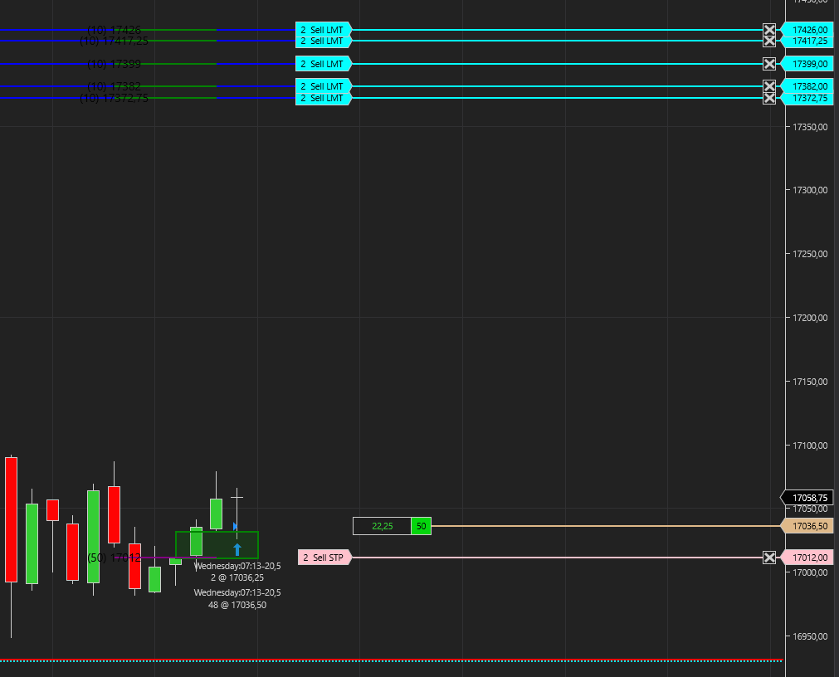The image size is (839, 677).
Task: Click the '(10) 17399' line label
Action: point(114,64)
